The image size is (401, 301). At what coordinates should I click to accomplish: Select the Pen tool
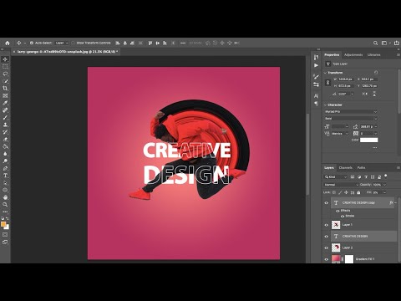click(x=5, y=168)
